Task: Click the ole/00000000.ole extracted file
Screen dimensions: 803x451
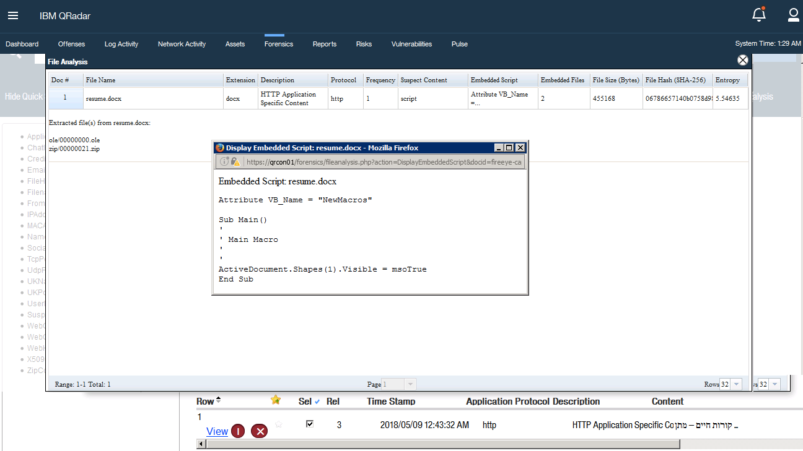Action: tap(74, 140)
